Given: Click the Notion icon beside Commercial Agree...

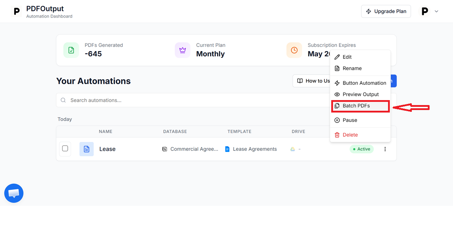Looking at the screenshot, I should coord(165,149).
